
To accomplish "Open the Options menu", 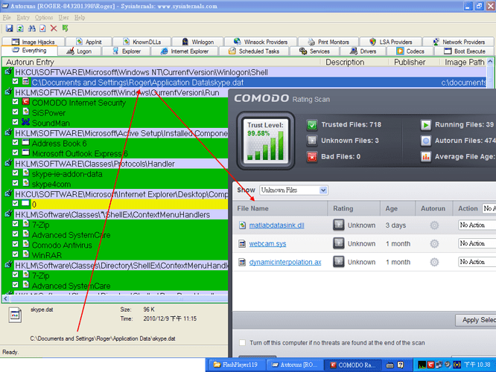I will coord(44,17).
